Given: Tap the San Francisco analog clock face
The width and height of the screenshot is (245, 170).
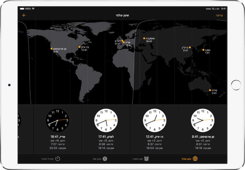Looking at the screenshot, I should click(x=203, y=120).
